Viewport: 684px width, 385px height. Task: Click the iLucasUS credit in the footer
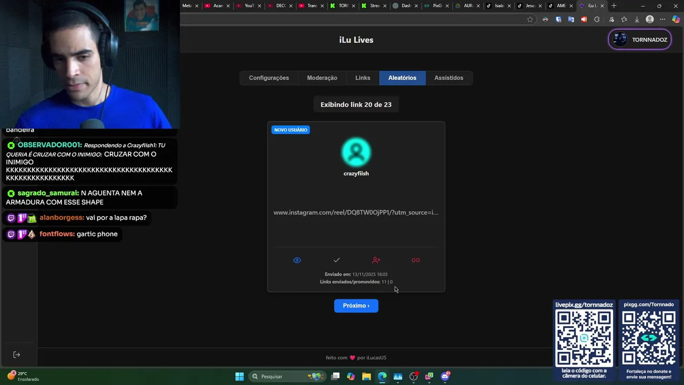point(376,358)
